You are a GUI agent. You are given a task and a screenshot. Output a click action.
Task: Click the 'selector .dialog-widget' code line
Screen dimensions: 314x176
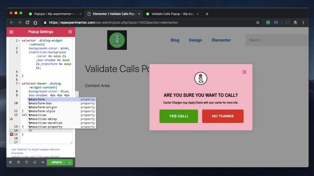[42, 41]
